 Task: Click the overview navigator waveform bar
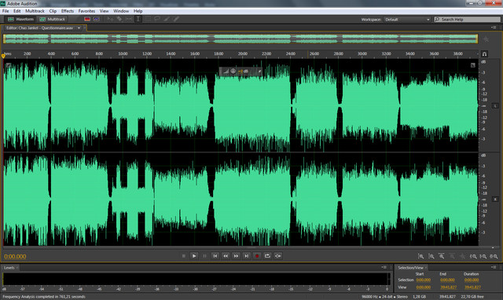click(240, 38)
